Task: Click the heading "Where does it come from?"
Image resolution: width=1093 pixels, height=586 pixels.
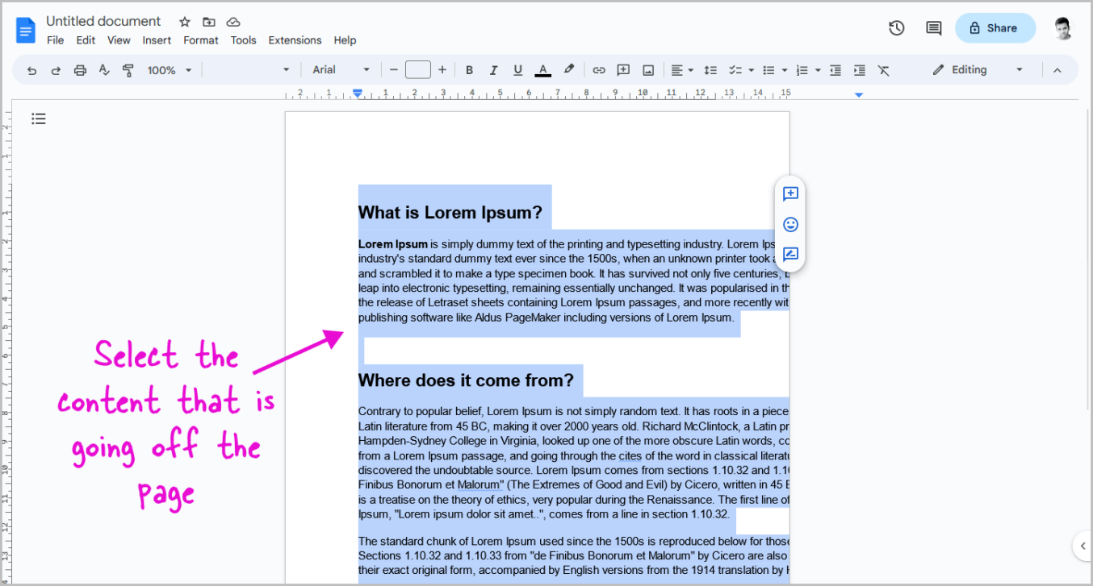Action: coord(466,380)
